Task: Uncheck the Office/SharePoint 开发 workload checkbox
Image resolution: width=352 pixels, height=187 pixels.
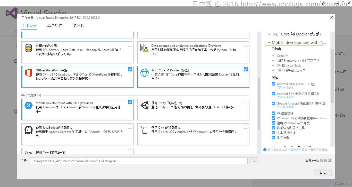Action: pyautogui.click(x=130, y=69)
